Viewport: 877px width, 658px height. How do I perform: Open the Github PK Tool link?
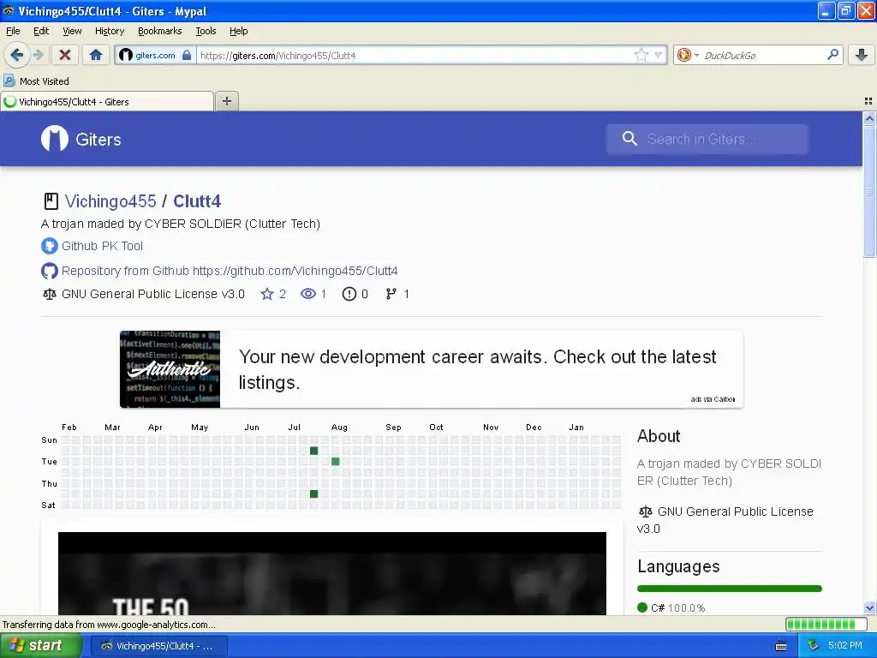pyautogui.click(x=102, y=246)
